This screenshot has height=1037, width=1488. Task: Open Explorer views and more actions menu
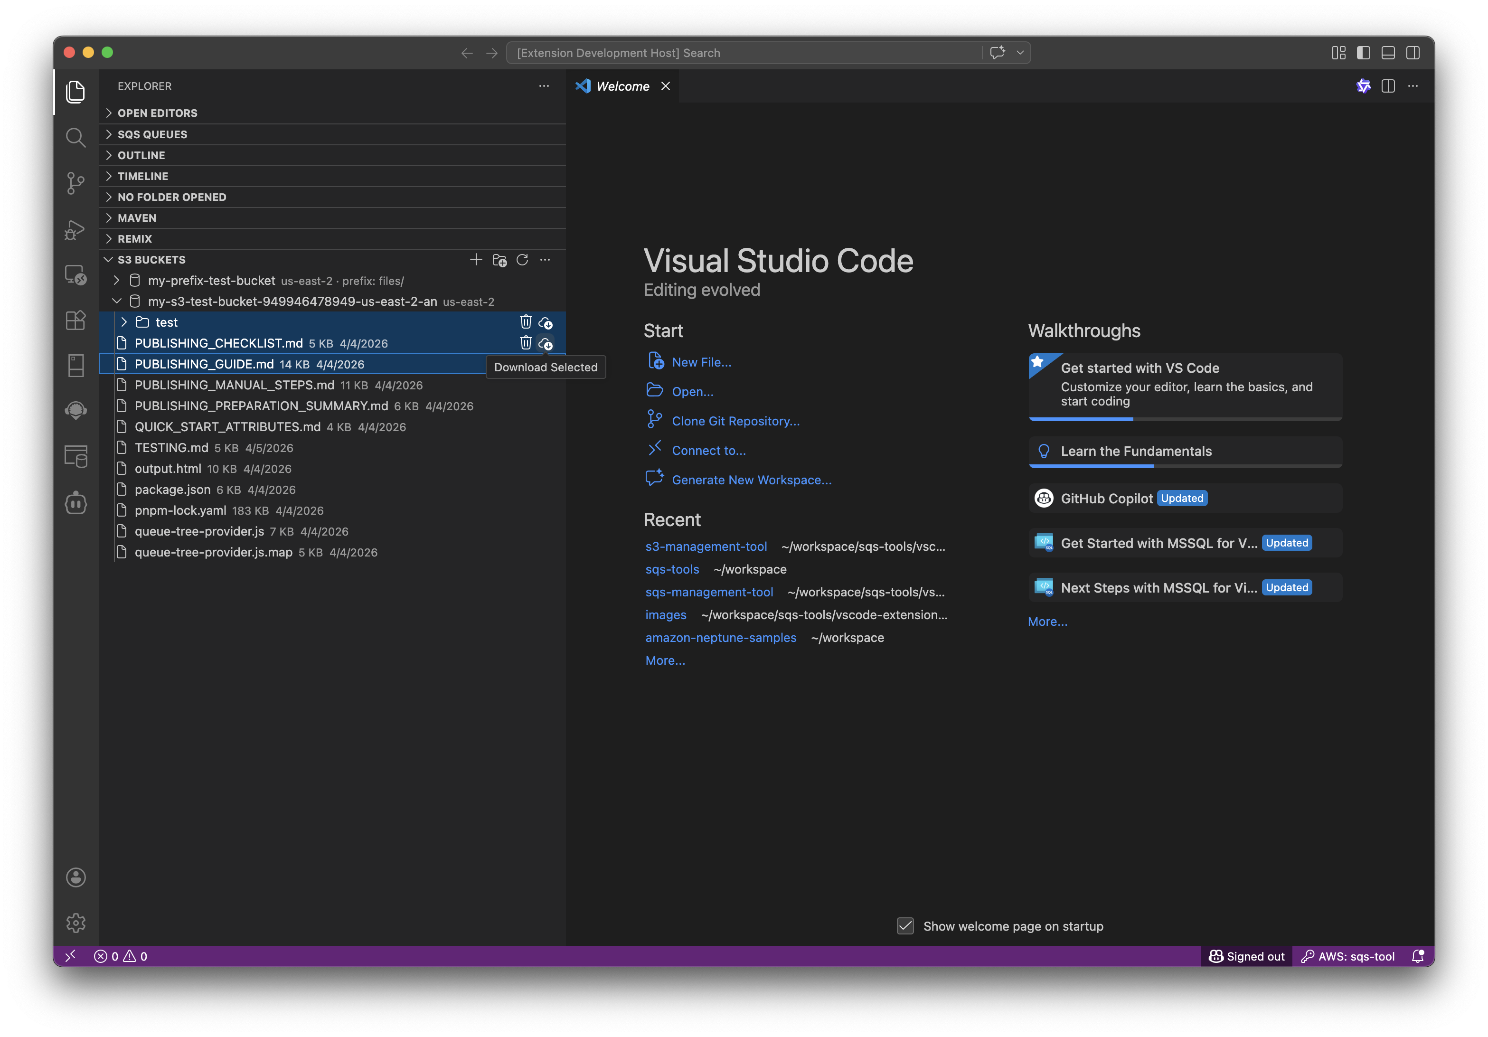click(x=544, y=85)
